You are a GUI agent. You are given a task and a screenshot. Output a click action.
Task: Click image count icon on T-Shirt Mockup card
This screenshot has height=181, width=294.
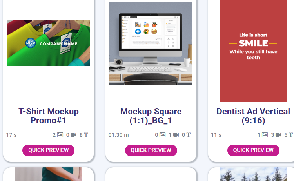[x=60, y=135]
